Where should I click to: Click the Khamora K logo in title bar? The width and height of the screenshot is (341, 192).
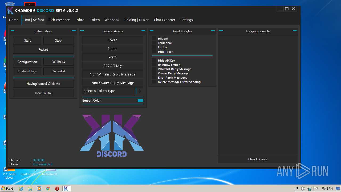coord(10,10)
